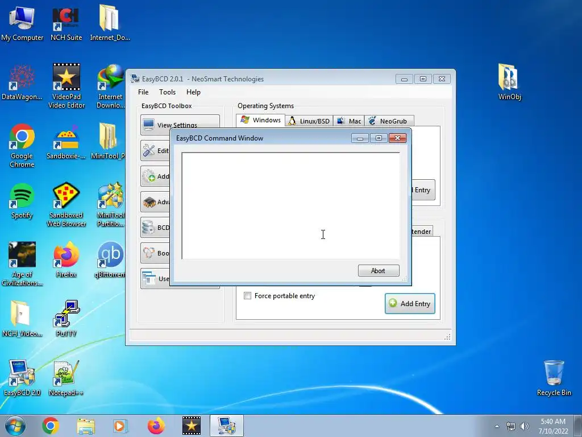The width and height of the screenshot is (582, 437).
Task: Select Notepad++ desktop shortcut
Action: [66, 378]
